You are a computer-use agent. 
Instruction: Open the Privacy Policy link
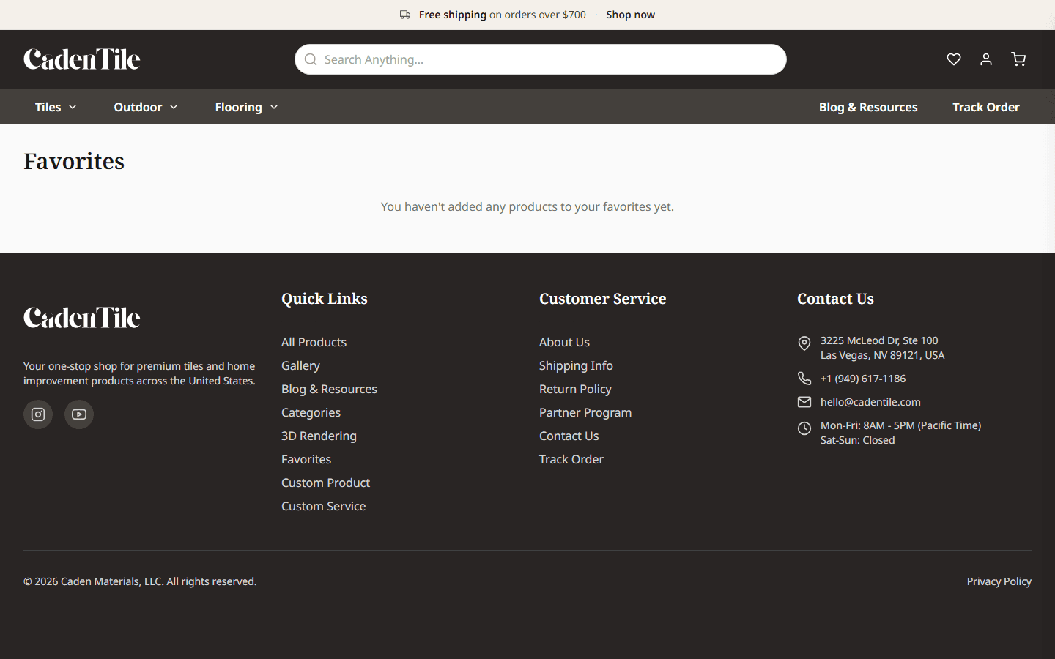coord(999,581)
